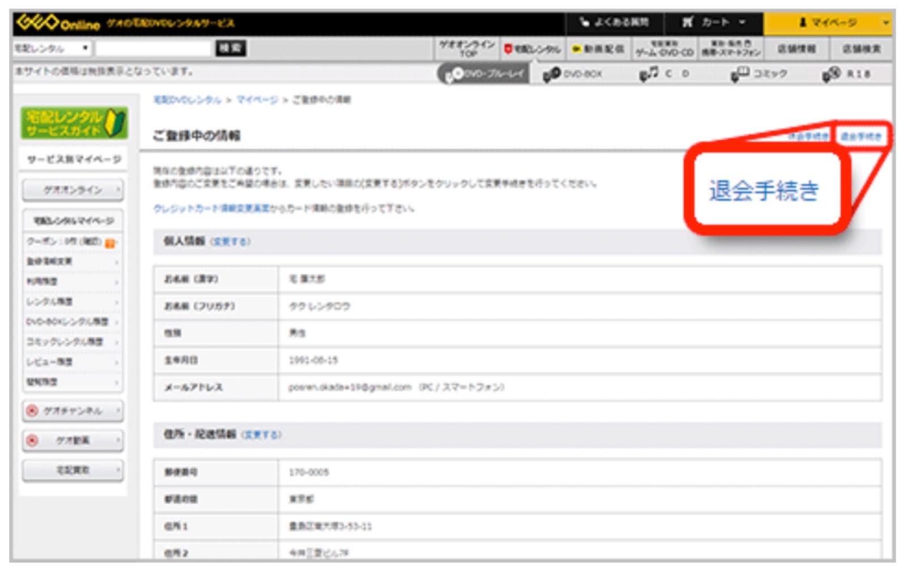Screen dimensions: 907x570
Task: Click the ゲオオンライン sidebar button
Action: point(73,190)
